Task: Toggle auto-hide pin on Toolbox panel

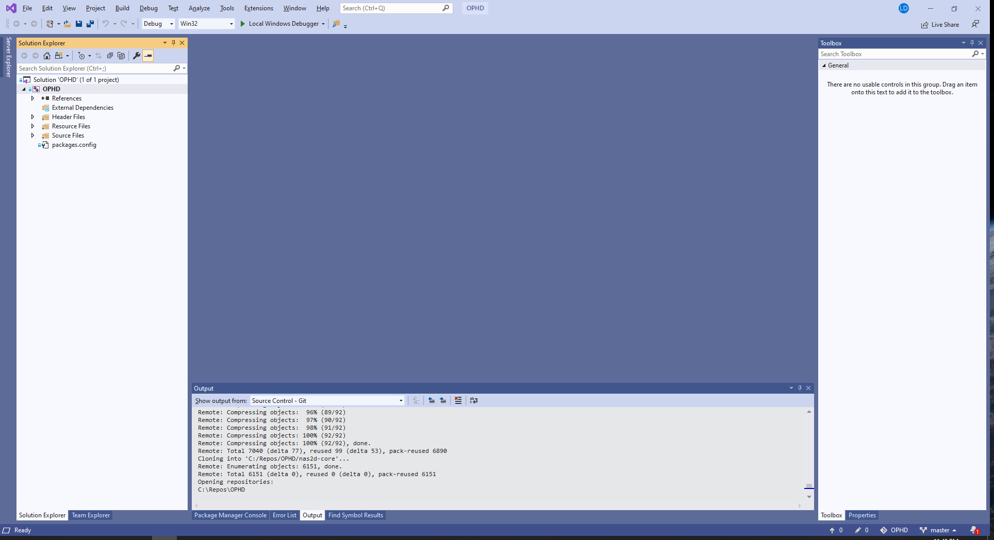Action: coord(972,43)
